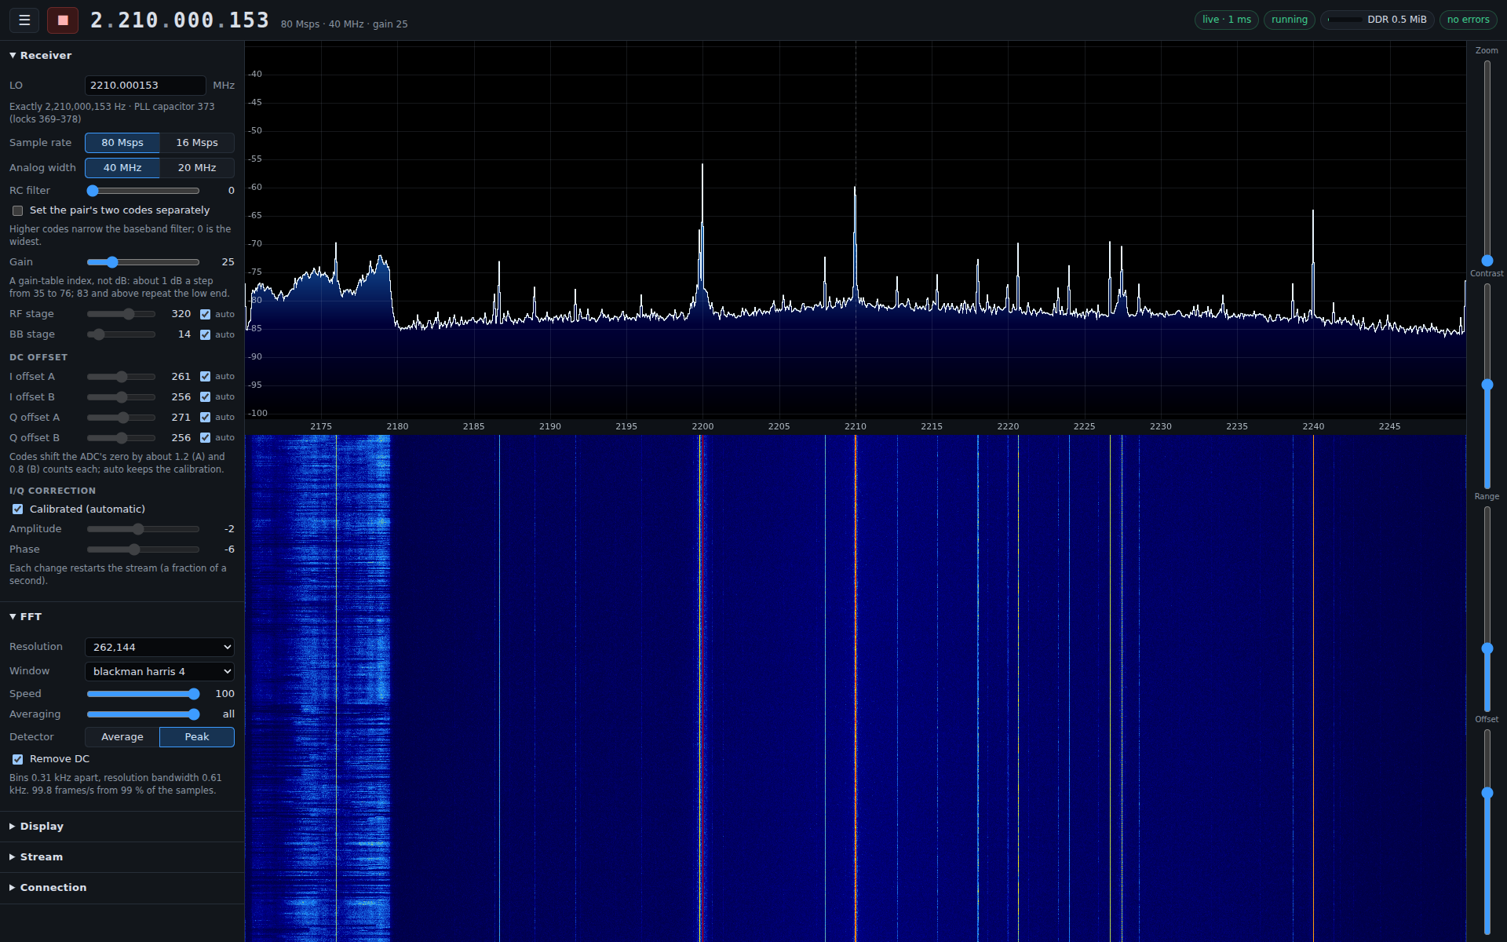Open the Window function dropdown
Viewport: 1507px width, 942px height.
pyautogui.click(x=159, y=672)
